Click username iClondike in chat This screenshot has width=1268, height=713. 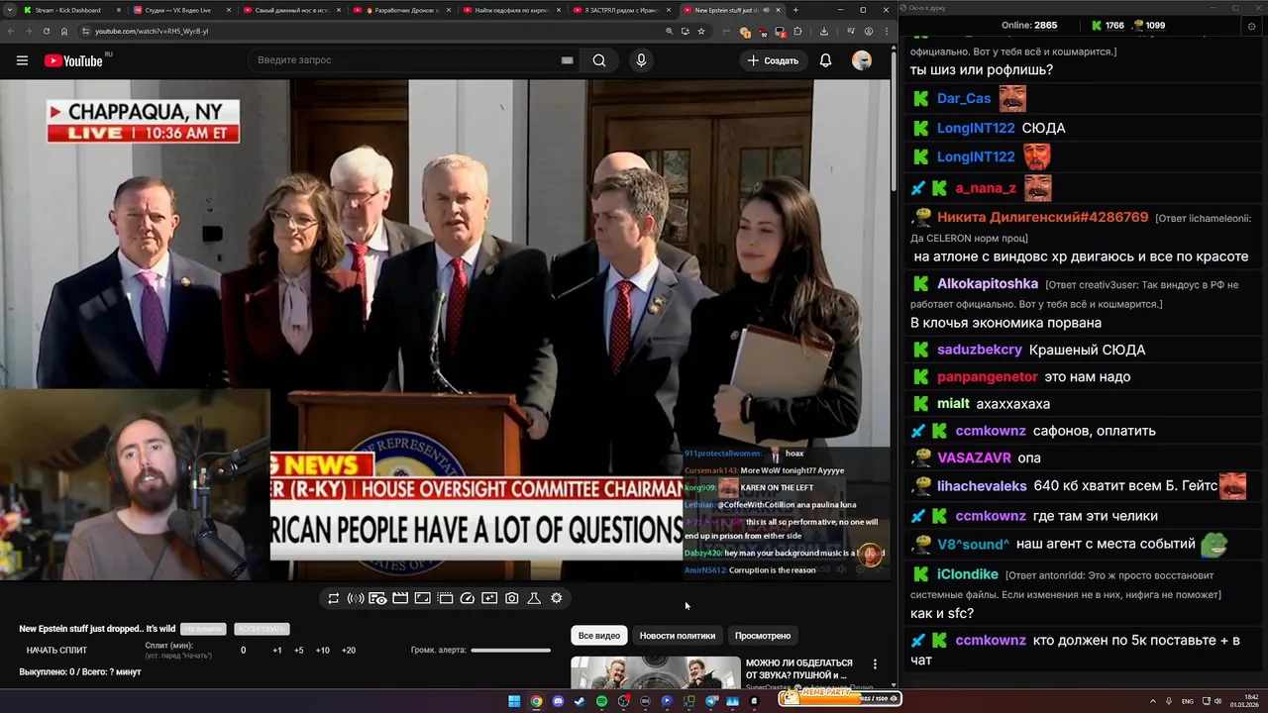(968, 574)
